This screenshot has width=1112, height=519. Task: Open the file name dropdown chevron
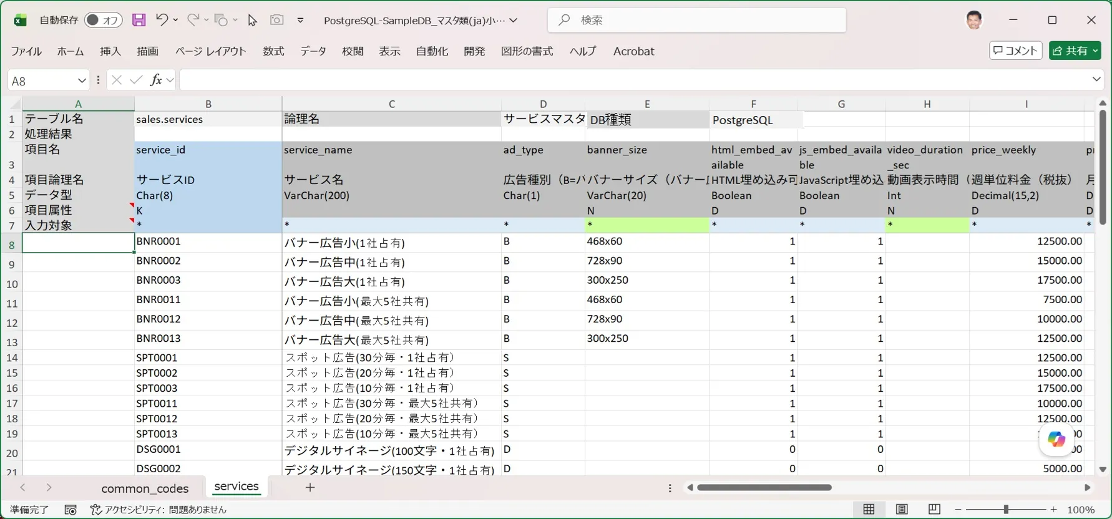(513, 20)
